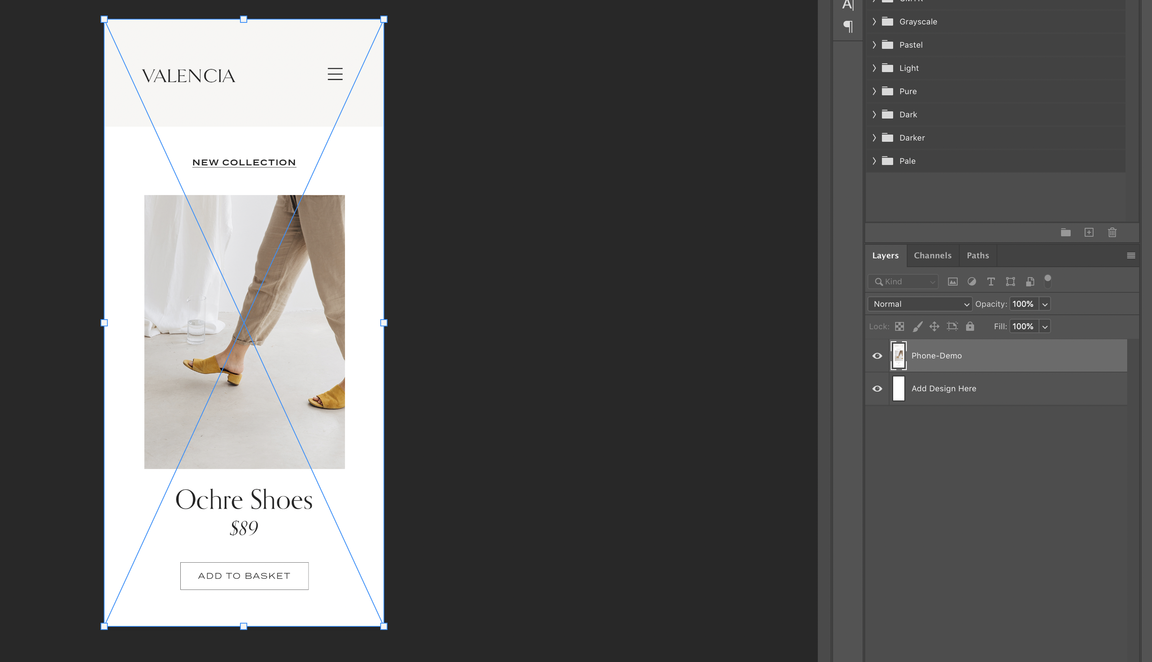Open the Normal blend mode dropdown

pos(919,304)
